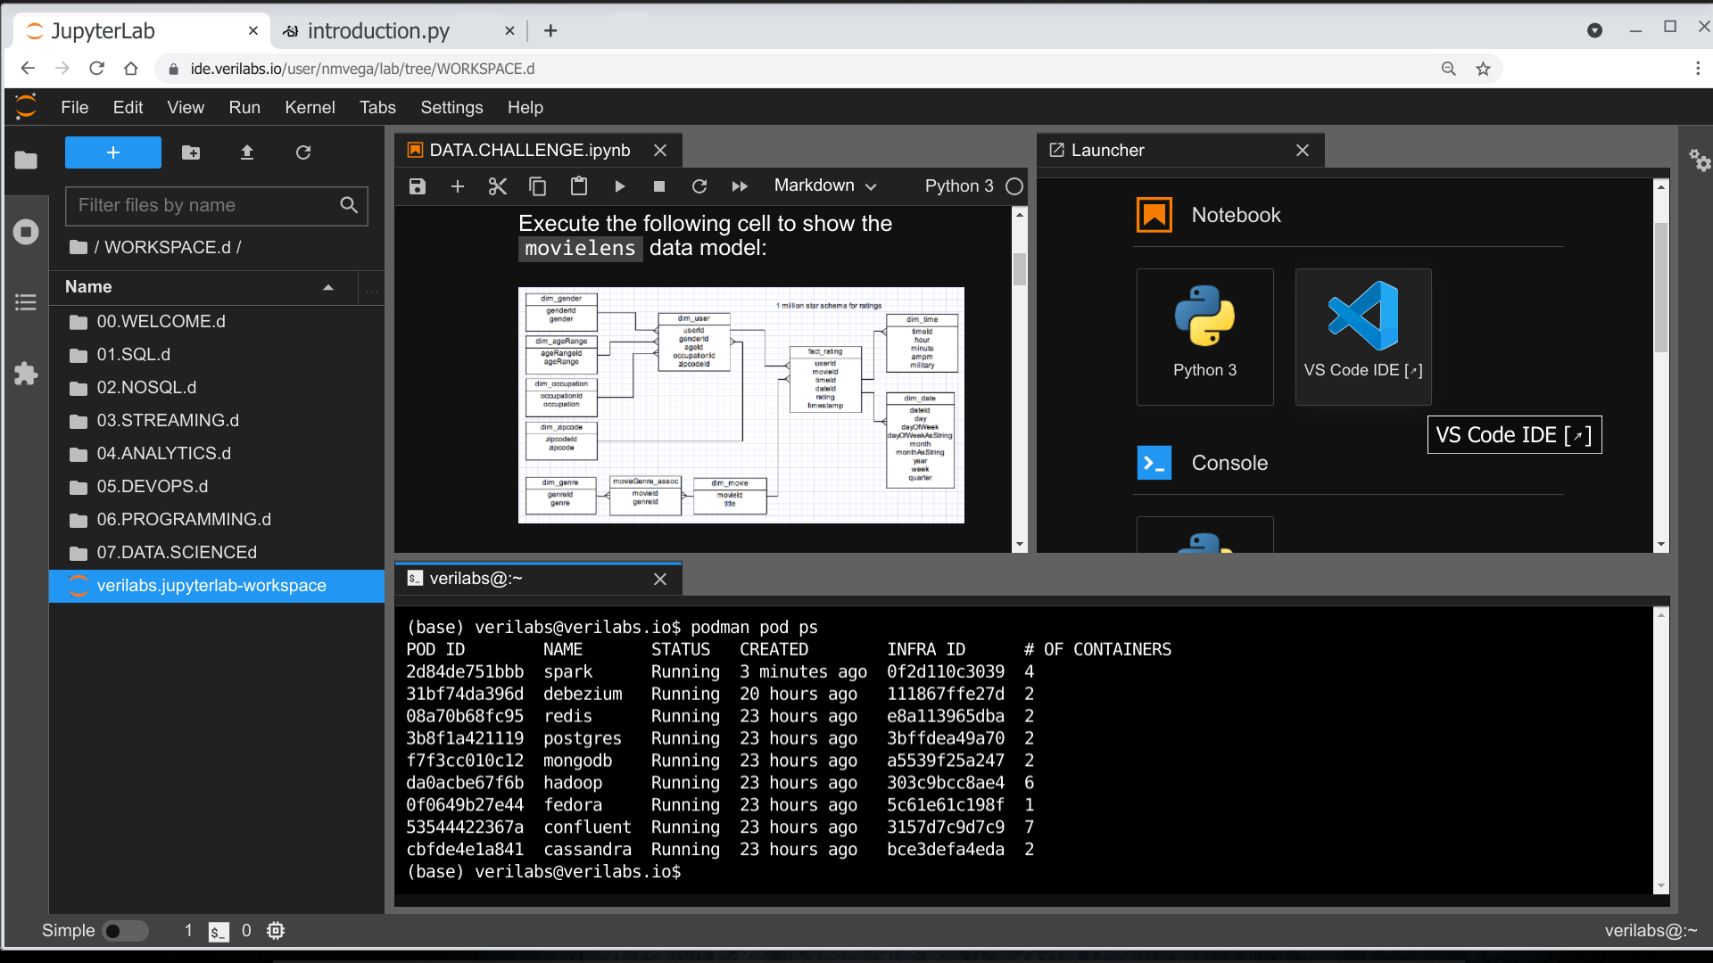Screen dimensions: 1713x963
Task: Open the 00.WELCOME.d folder
Action: (x=217, y=321)
